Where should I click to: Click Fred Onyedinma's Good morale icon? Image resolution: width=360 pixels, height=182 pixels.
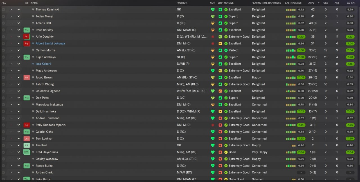tap(226, 152)
